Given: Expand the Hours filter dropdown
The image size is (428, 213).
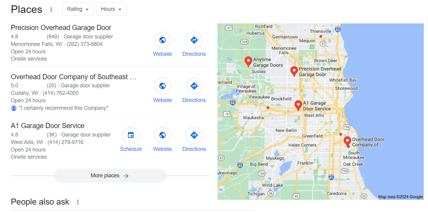Looking at the screenshot, I should click(111, 9).
